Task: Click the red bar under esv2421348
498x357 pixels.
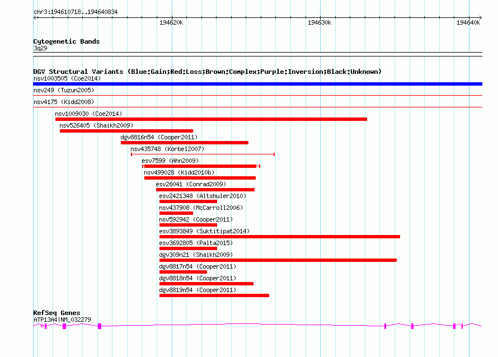Action: point(189,201)
